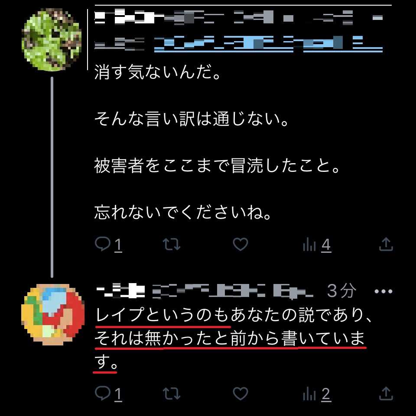Share the tweet ending 忘れないでくださいね
This screenshot has height=416, width=416.
click(x=386, y=244)
